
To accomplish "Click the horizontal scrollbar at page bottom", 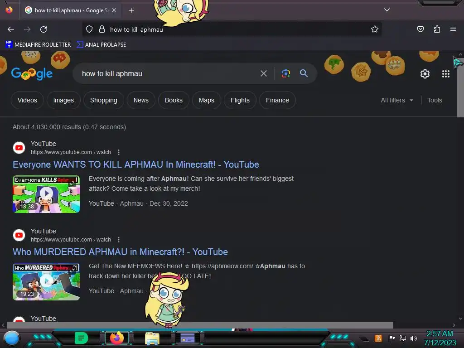I will [x=200, y=325].
